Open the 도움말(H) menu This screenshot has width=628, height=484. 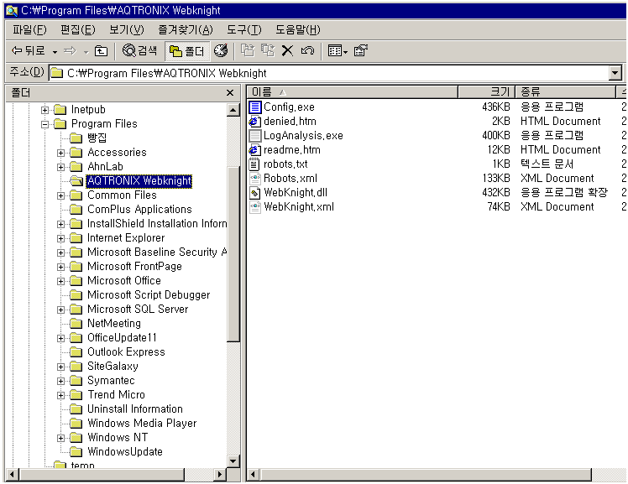(297, 29)
